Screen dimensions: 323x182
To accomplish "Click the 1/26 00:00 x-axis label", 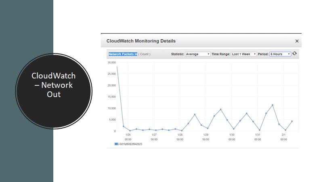I will (x=128, y=137).
